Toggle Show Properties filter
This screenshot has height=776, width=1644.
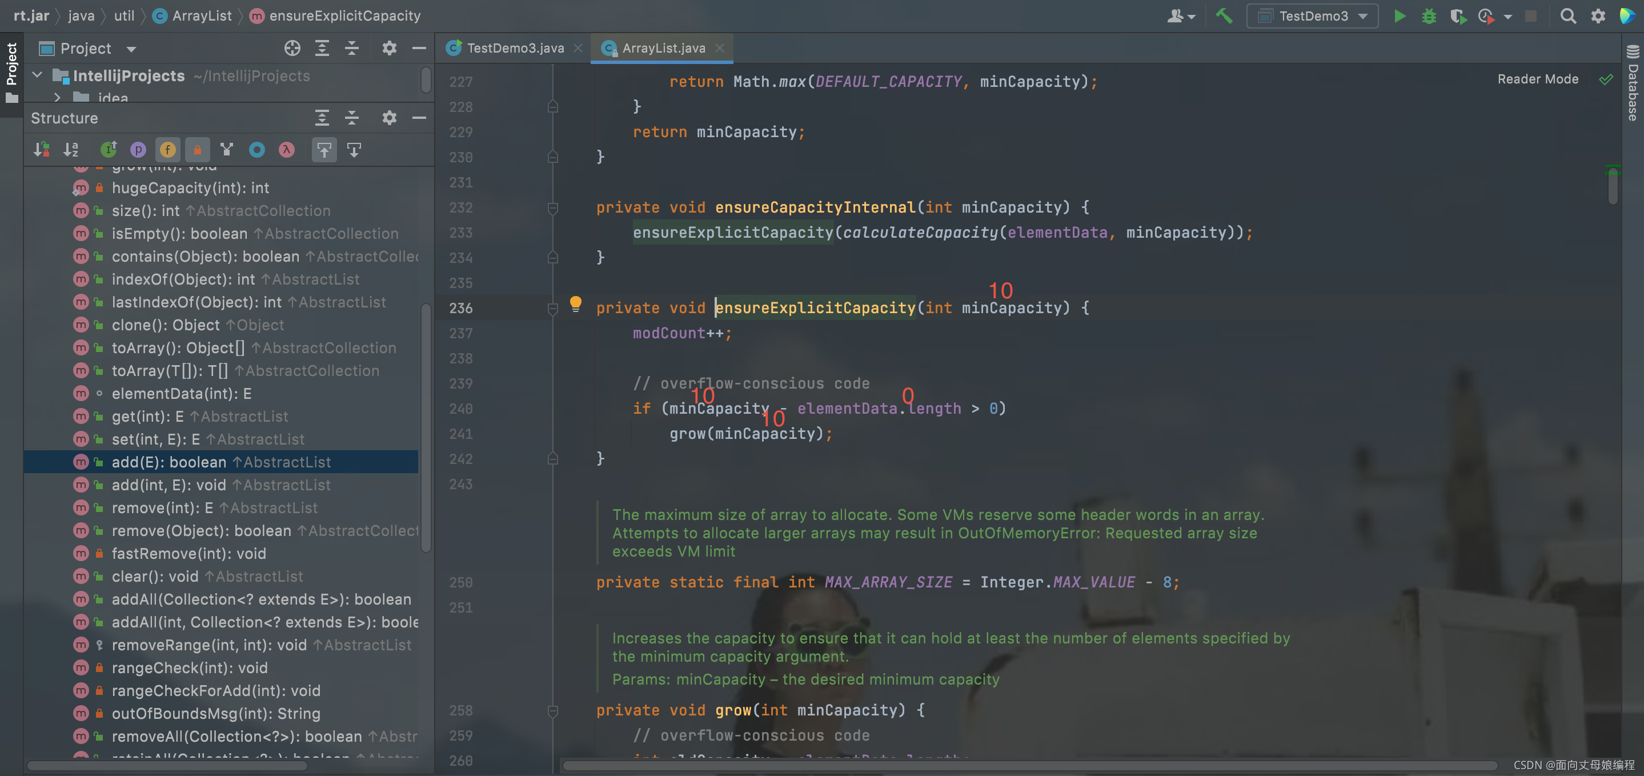click(138, 150)
